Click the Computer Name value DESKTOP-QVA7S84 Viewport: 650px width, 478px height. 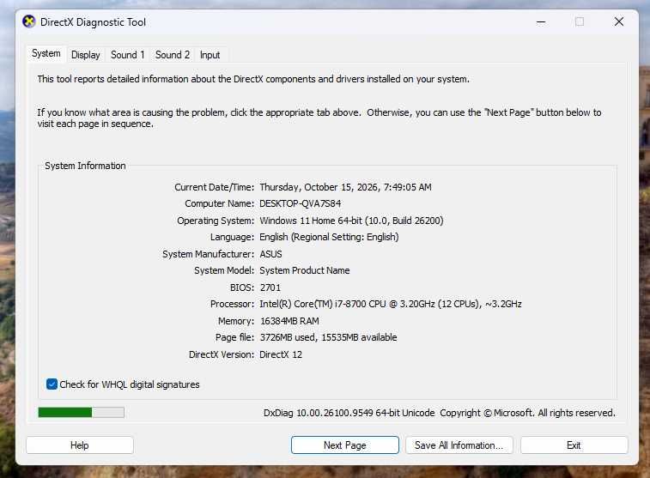(301, 203)
